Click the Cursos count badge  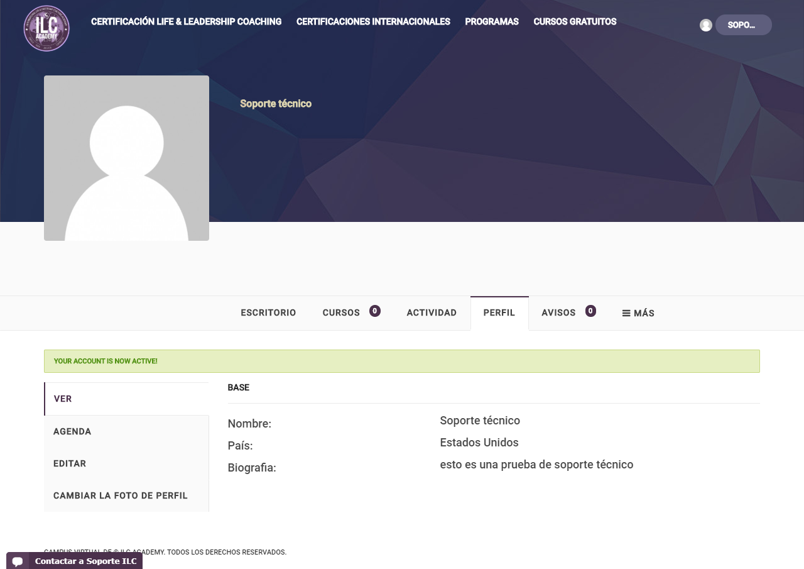(x=375, y=311)
